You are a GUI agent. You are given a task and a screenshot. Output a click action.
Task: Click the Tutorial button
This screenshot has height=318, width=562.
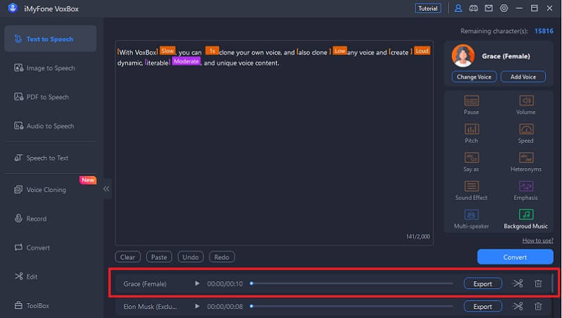[428, 8]
